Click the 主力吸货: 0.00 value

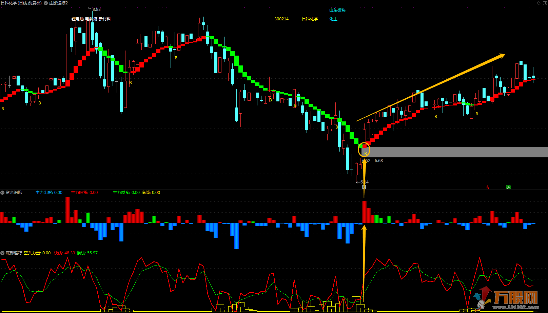click(x=84, y=193)
